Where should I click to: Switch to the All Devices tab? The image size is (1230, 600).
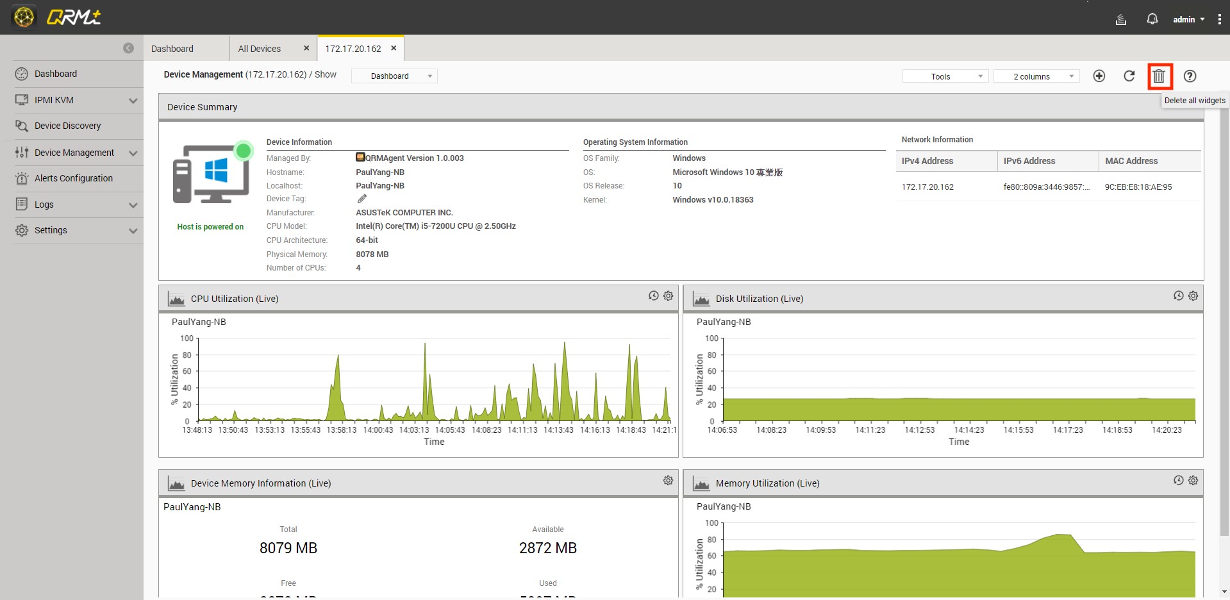[x=260, y=49]
